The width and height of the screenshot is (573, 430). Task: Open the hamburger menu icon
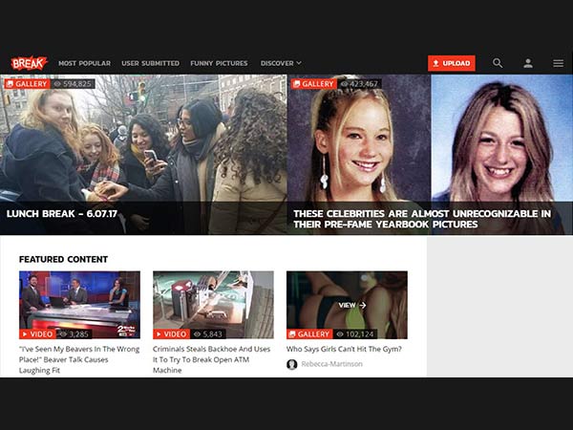pos(558,63)
